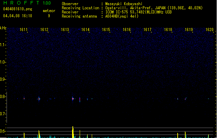Click the 1613 time axis marker
The image size is (217, 138).
click(65, 30)
